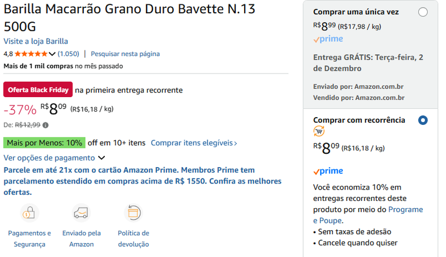
Task: Open the Programe e Poupe link
Action: click(x=405, y=210)
